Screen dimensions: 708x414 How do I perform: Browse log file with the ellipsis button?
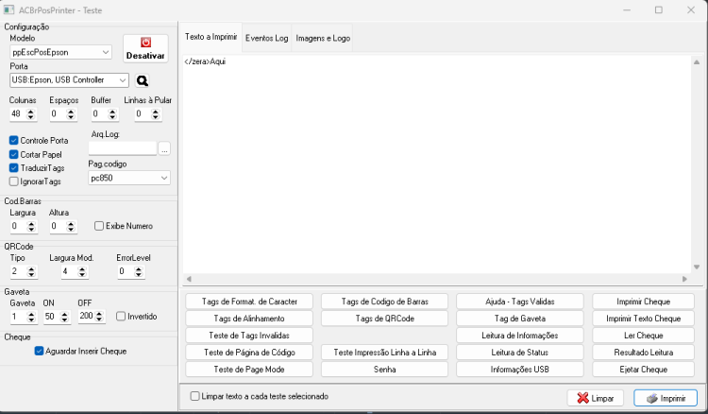click(x=164, y=148)
